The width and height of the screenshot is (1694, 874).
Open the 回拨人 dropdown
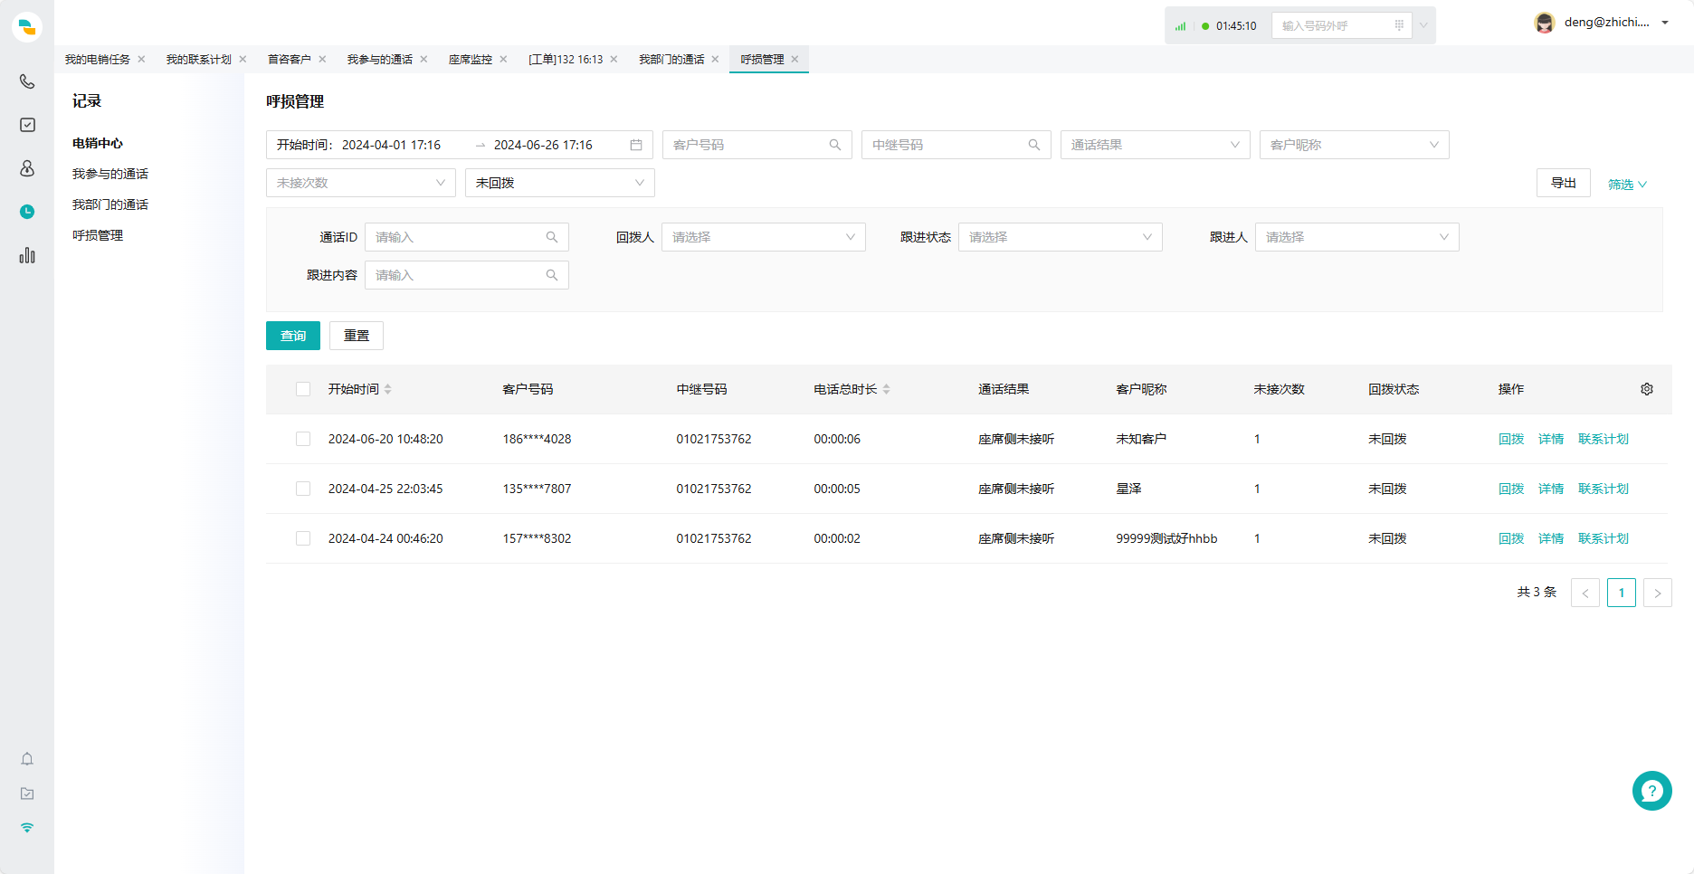(763, 237)
